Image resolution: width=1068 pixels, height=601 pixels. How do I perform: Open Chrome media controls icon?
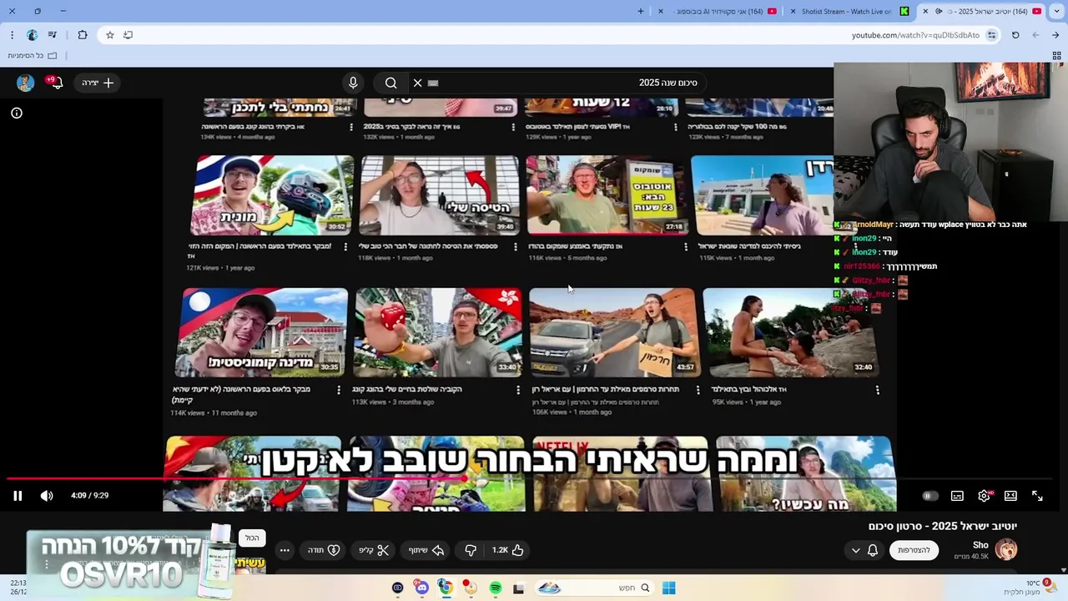coord(53,35)
